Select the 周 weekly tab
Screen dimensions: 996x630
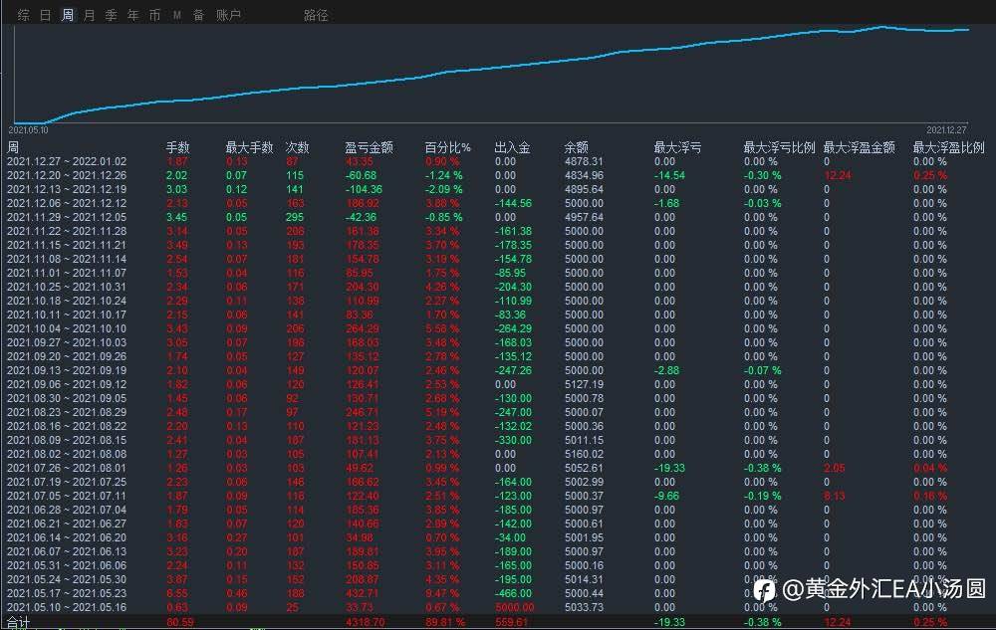(x=68, y=15)
